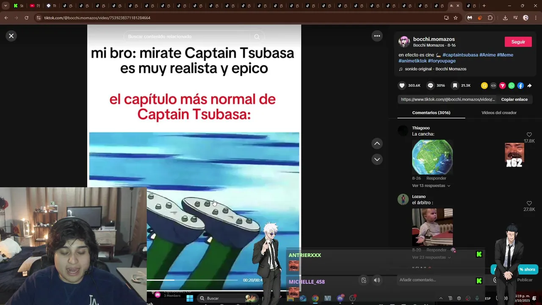Open tab search dropdown arrow
The width and height of the screenshot is (542, 305).
tap(6, 6)
